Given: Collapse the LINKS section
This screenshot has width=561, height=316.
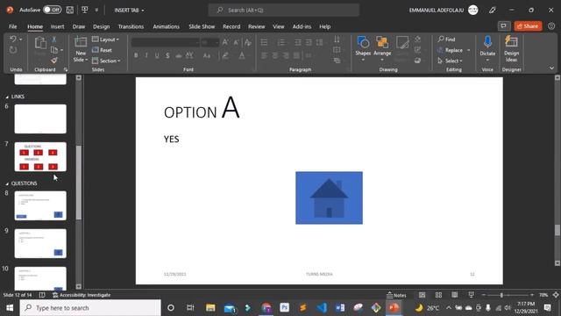Looking at the screenshot, I should point(7,97).
